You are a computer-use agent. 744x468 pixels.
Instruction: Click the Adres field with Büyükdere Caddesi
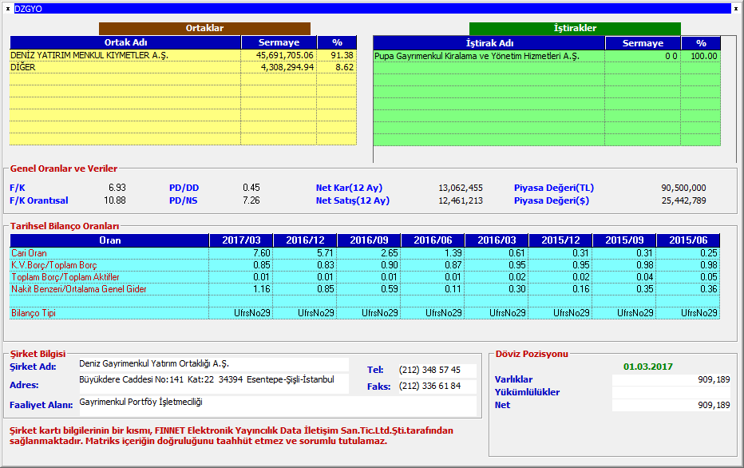click(213, 383)
